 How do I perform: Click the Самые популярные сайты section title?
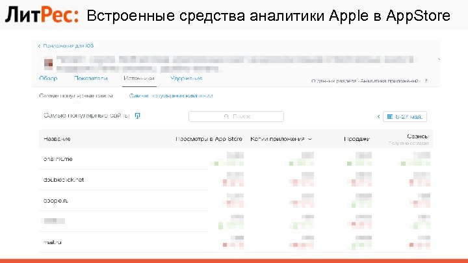tap(86, 116)
